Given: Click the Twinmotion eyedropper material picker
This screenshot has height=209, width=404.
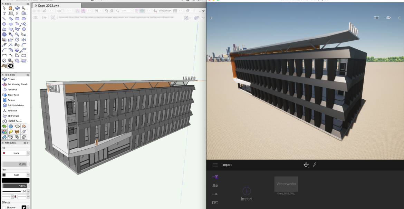Looking at the screenshot, I should [315, 165].
